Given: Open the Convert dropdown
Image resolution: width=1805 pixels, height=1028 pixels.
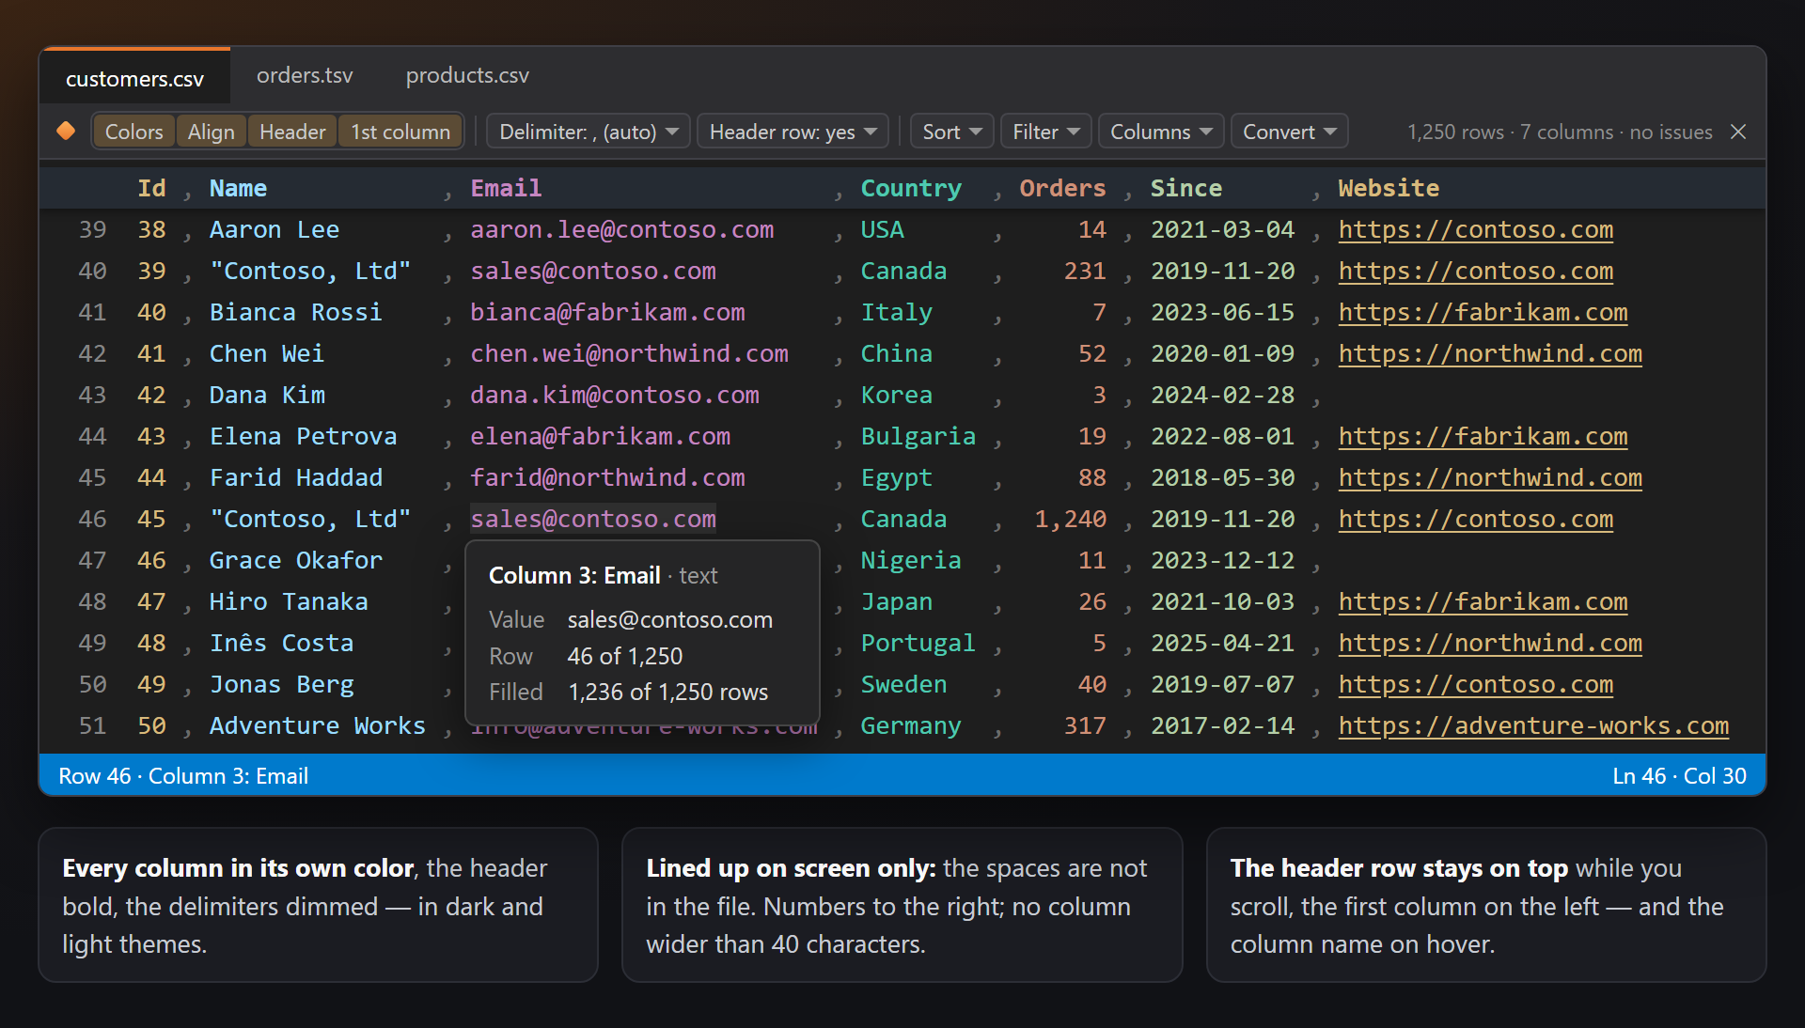Looking at the screenshot, I should click(1289, 132).
